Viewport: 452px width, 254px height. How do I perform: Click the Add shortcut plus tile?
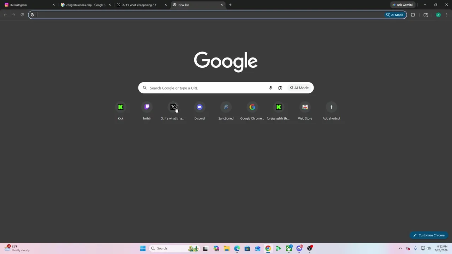[x=331, y=111]
